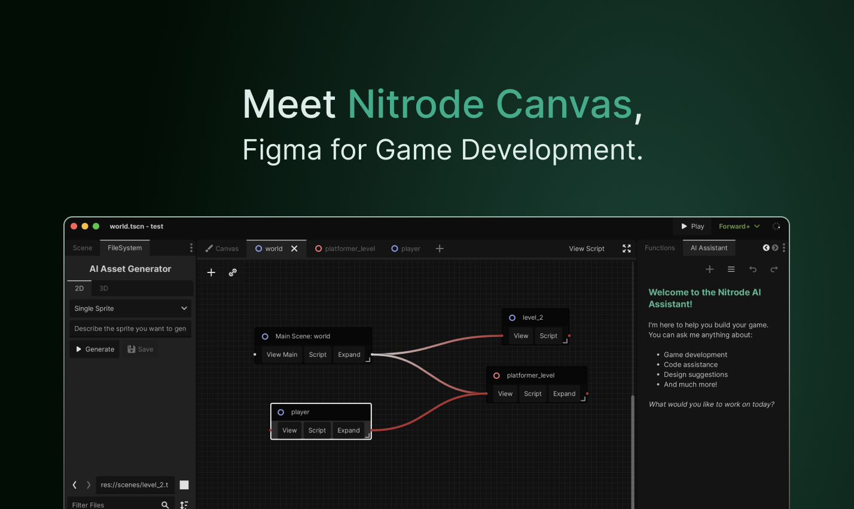This screenshot has width=854, height=509.
Task: Click the resize handle on player node
Action: [368, 436]
